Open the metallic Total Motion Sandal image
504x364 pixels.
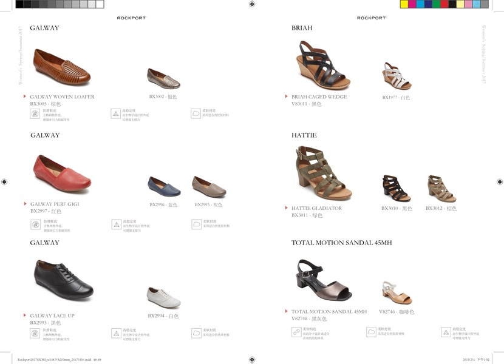click(x=324, y=280)
